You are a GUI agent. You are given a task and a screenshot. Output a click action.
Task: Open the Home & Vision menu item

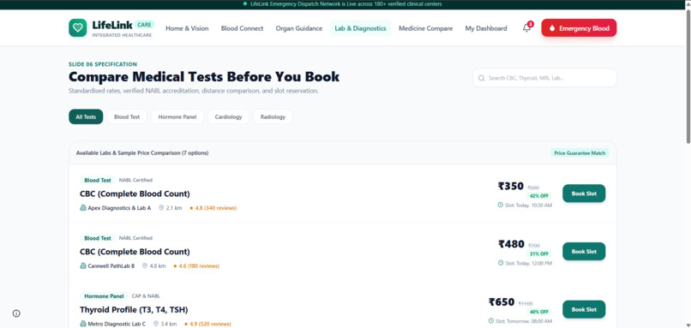187,28
